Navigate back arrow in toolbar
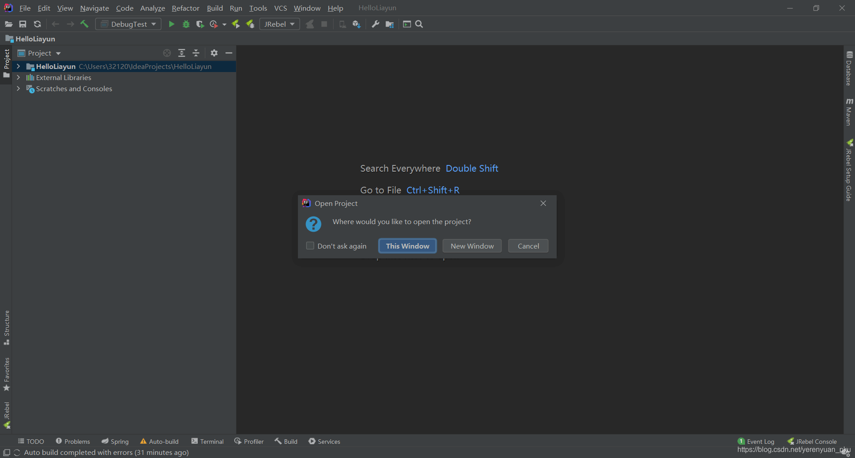 [56, 24]
